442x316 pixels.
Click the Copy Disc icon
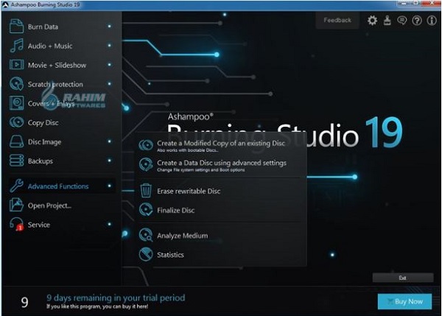[16, 122]
